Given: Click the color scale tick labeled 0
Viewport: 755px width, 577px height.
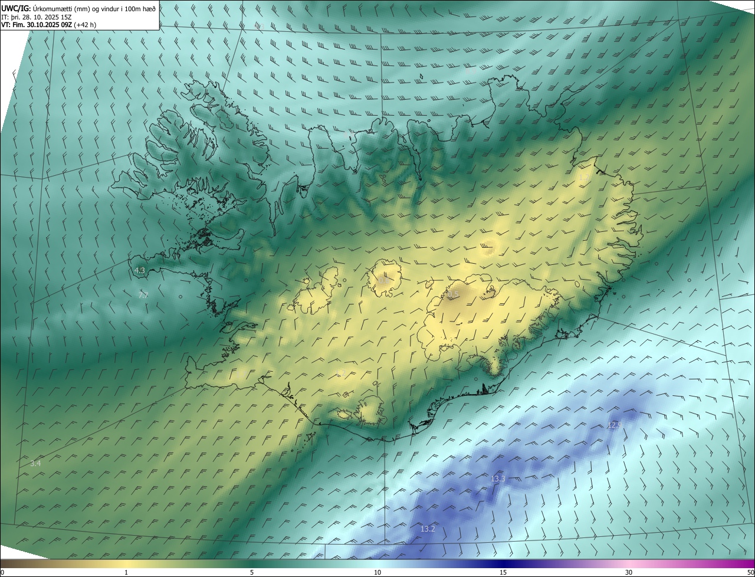Looking at the screenshot, I should (x=2, y=572).
